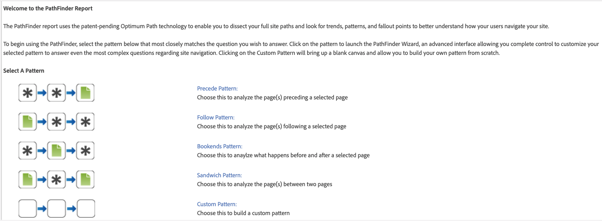This screenshot has height=221, width=602.
Task: Open the Bookends Pattern link
Action: pyautogui.click(x=219, y=146)
